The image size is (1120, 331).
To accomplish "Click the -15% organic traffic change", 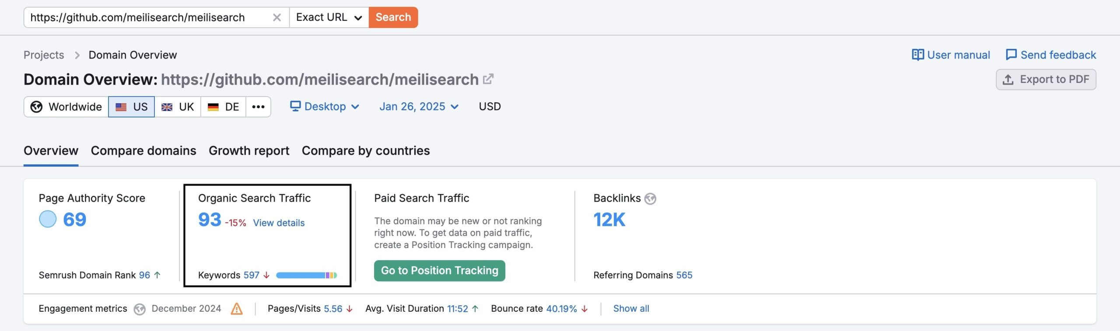I will point(235,223).
